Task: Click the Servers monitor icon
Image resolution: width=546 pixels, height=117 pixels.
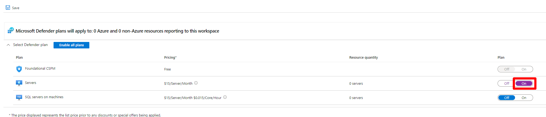Action: click(x=19, y=83)
